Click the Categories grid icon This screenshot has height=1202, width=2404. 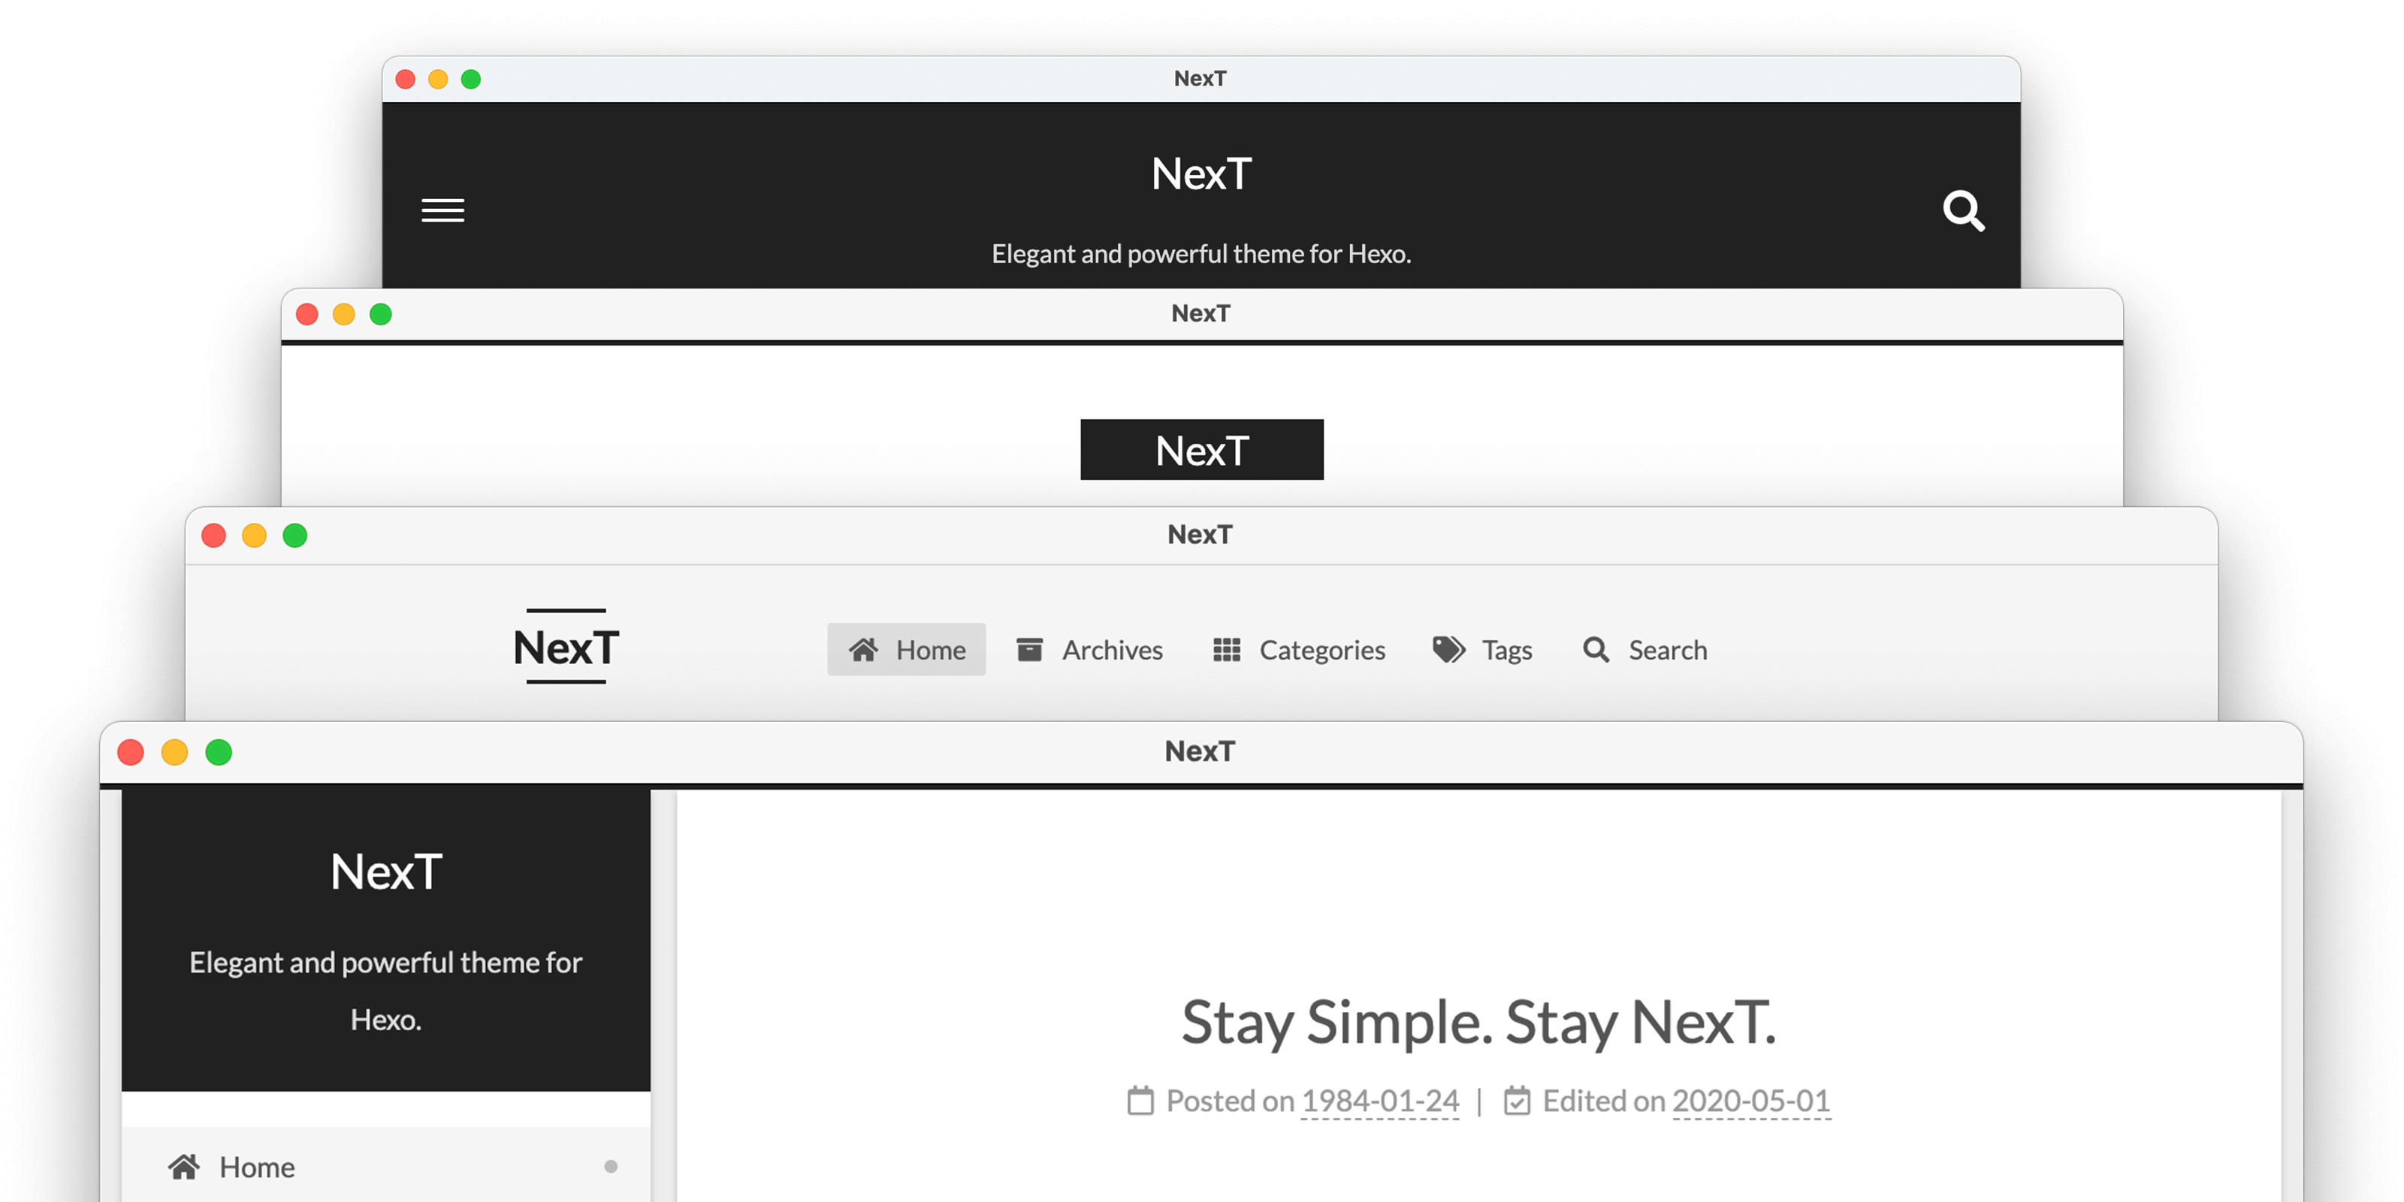(x=1227, y=648)
